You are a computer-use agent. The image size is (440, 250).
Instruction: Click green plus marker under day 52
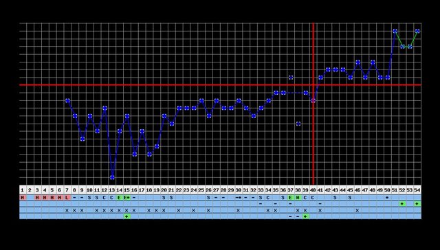402,204
